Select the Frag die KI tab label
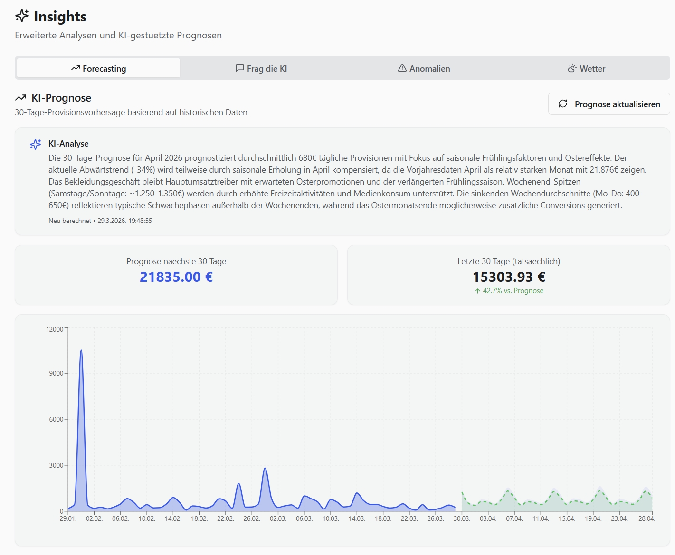Viewport: 675px width, 555px height. pos(267,69)
